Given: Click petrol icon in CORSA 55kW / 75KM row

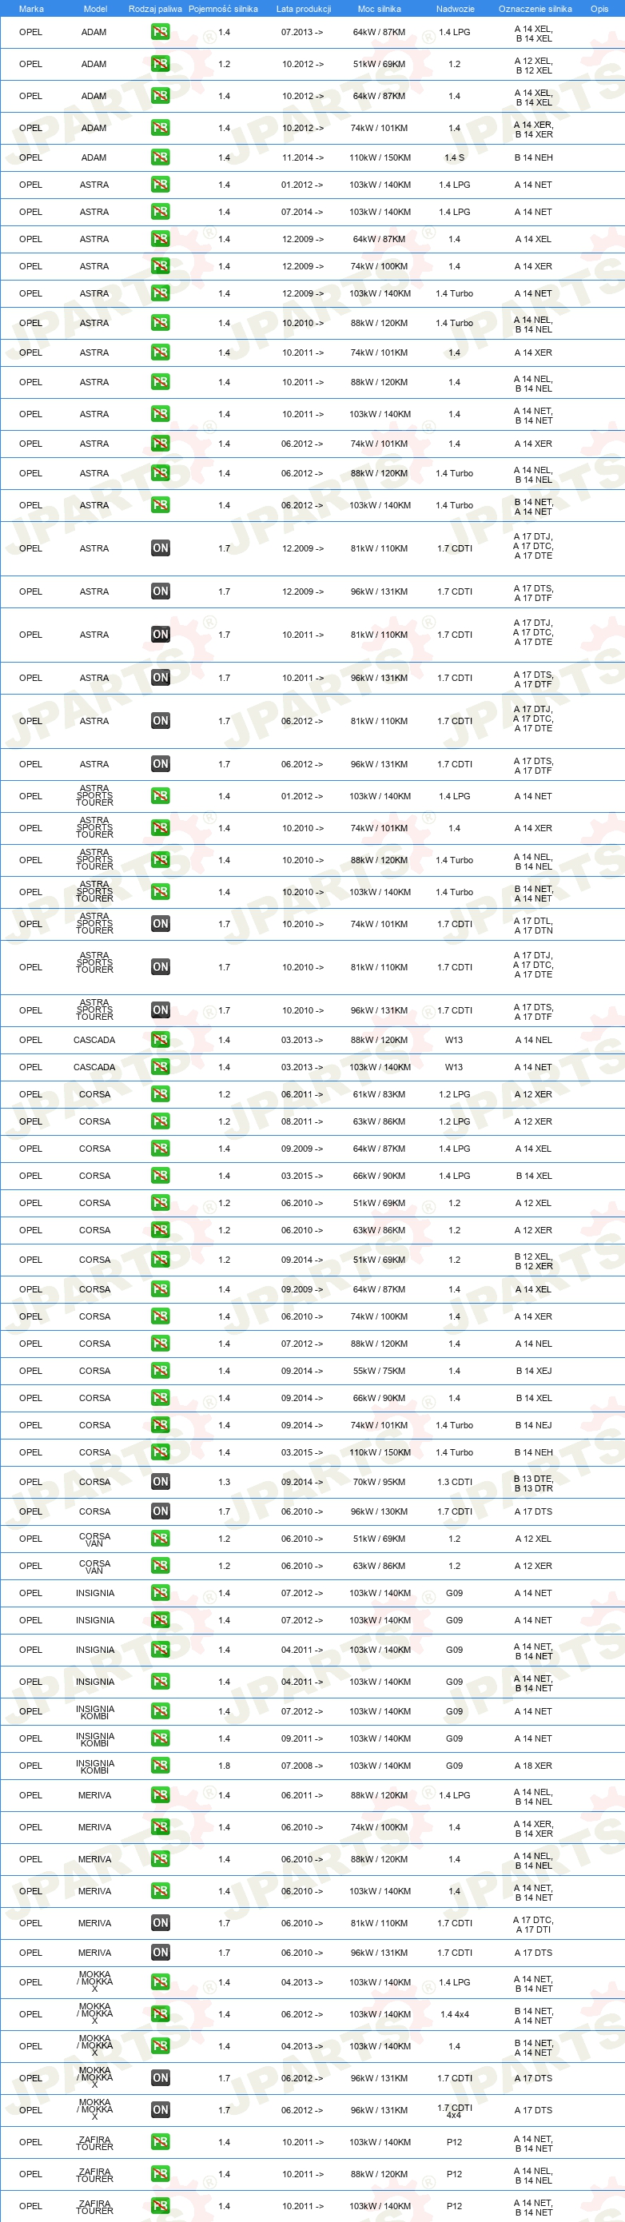Looking at the screenshot, I should pyautogui.click(x=161, y=1371).
